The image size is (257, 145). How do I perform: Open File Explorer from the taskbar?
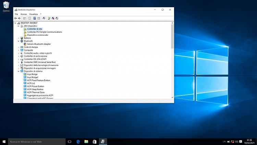pyautogui.click(x=86, y=142)
